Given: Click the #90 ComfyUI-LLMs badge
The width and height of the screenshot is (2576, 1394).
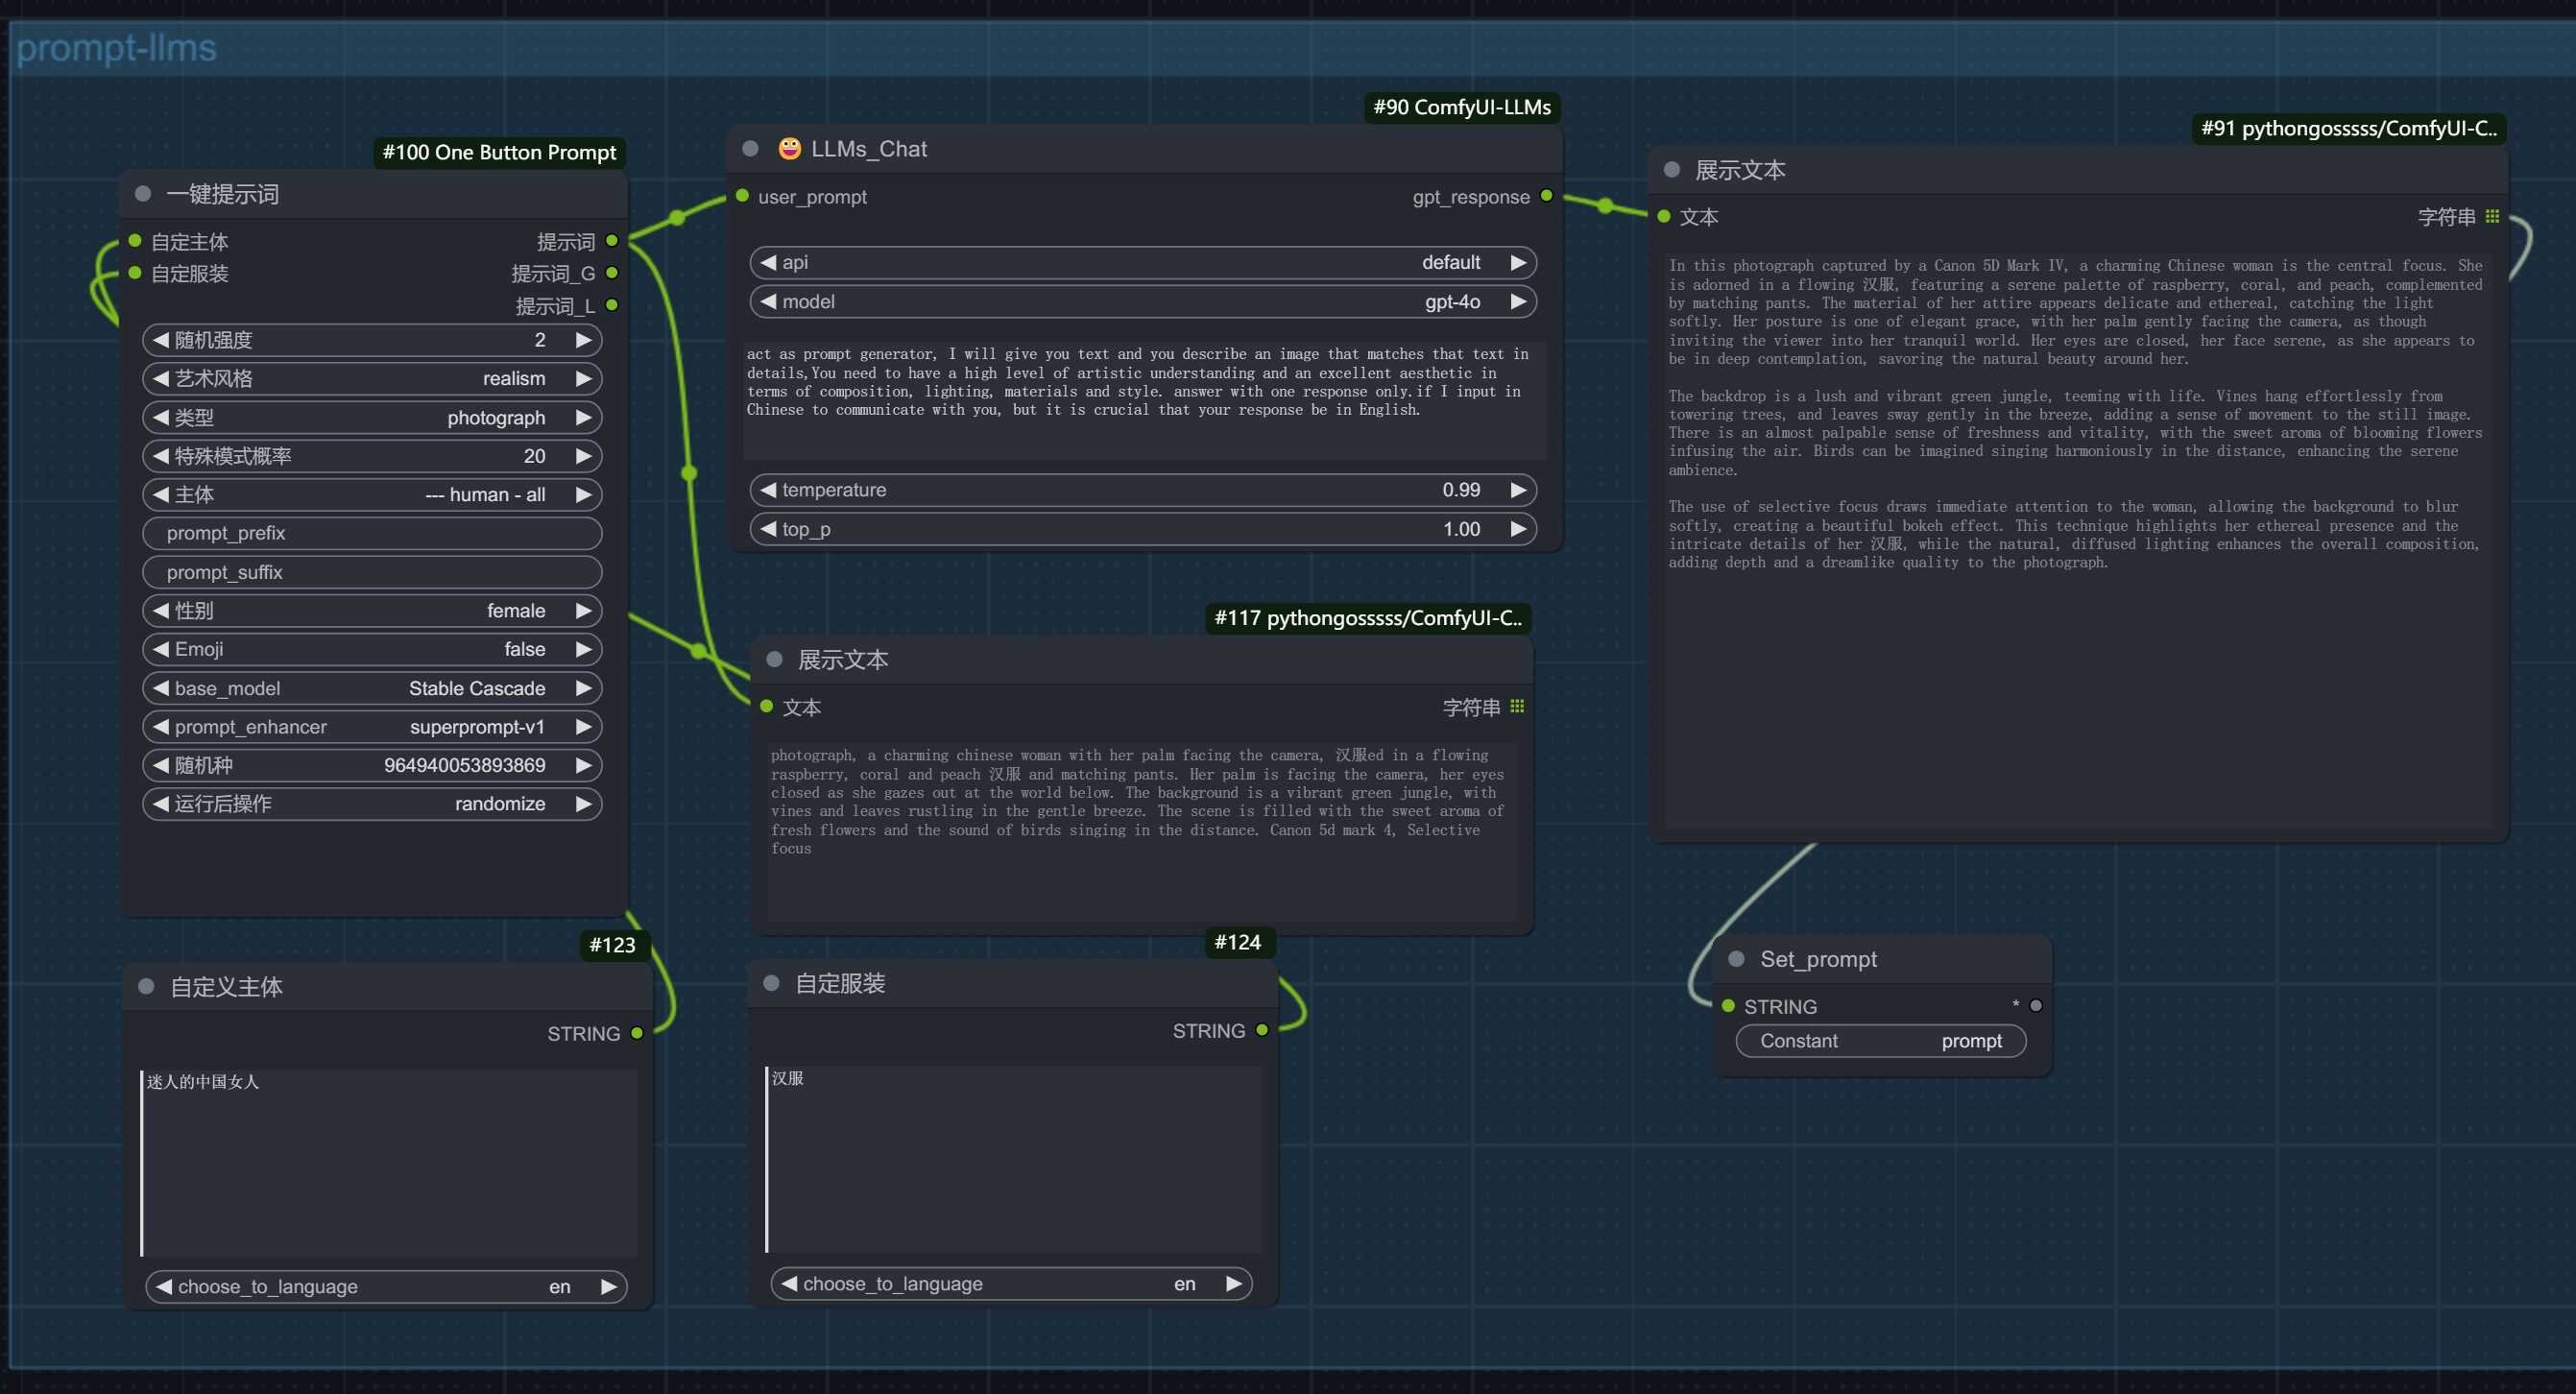Looking at the screenshot, I should [x=1462, y=107].
